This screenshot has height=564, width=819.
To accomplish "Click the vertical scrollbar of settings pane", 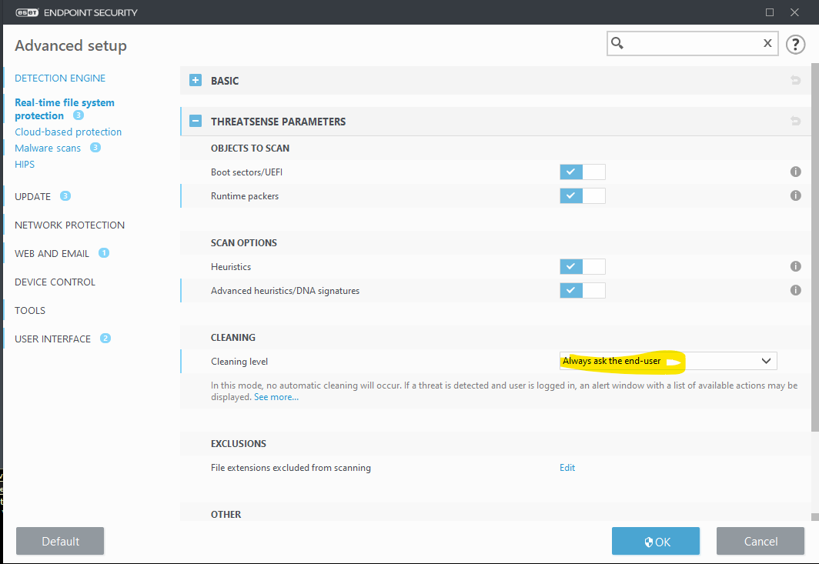I will click(815, 246).
